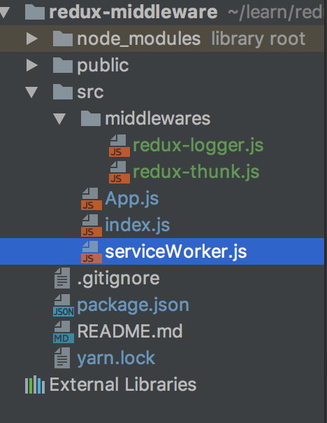Click the JS icon of index.js
Screen dimensions: 327x423
coord(92,226)
